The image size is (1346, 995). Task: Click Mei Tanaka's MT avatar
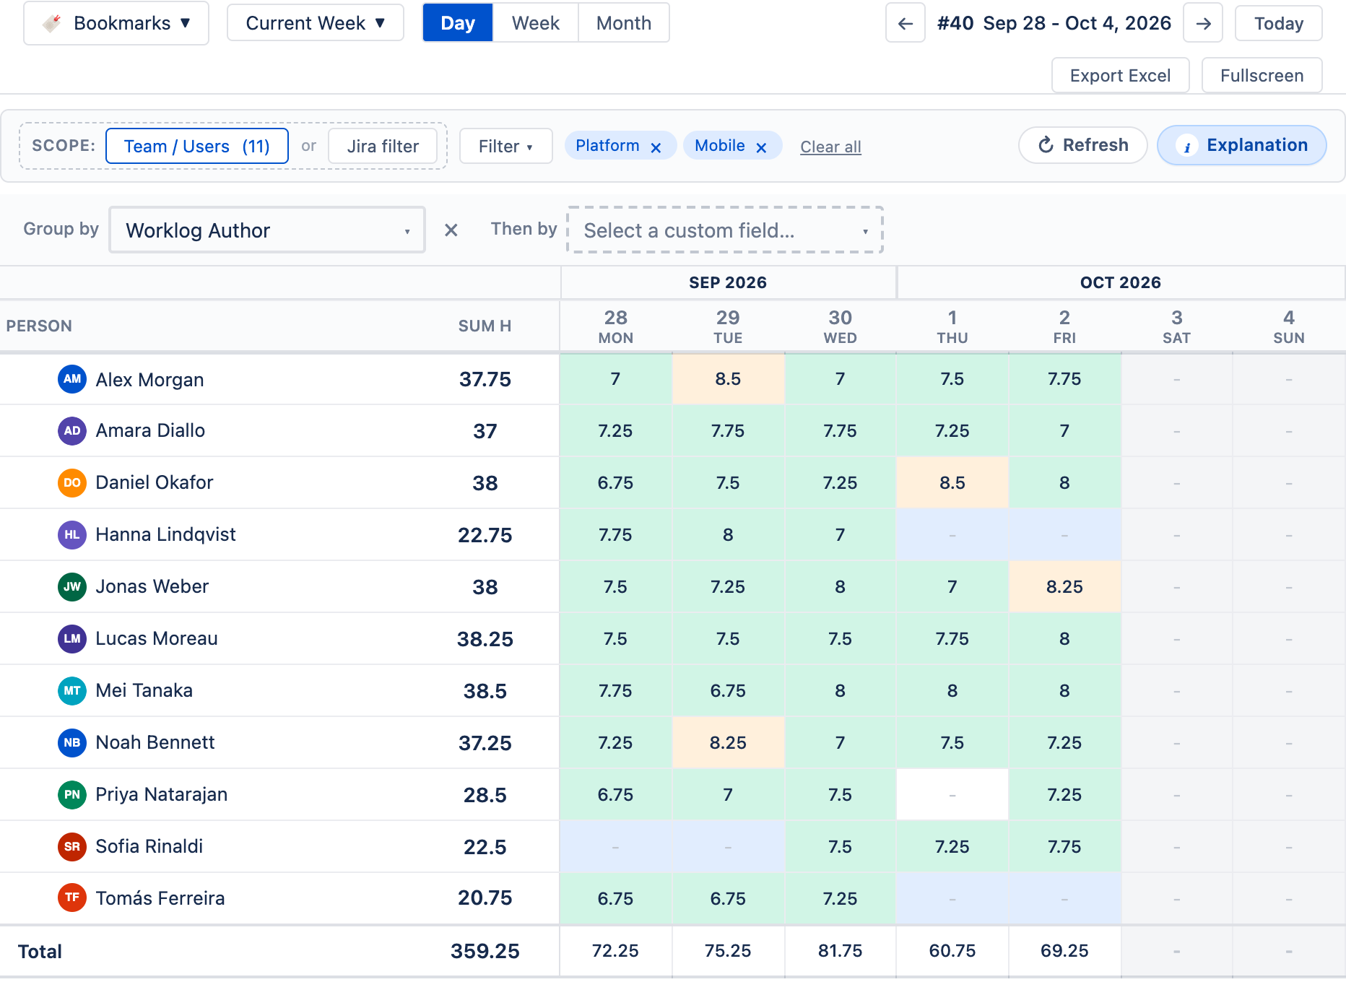[72, 691]
